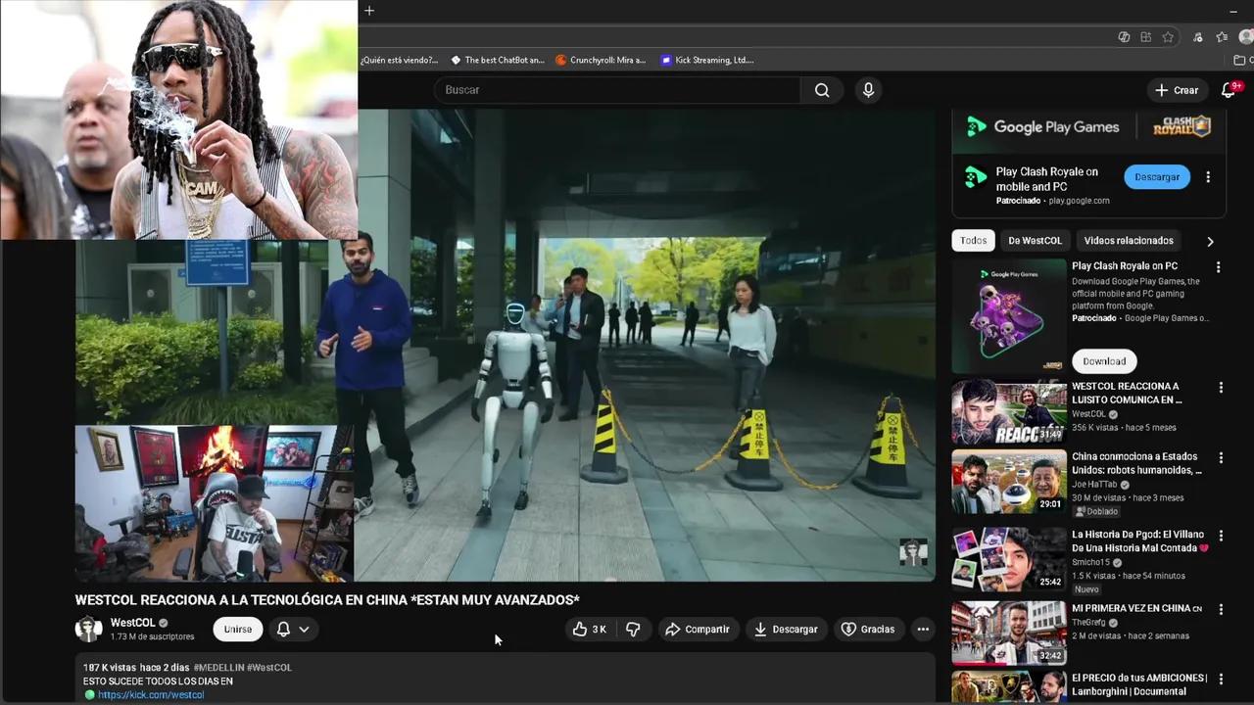This screenshot has width=1254, height=705.
Task: Open WESTCOL REACCIONA A LUISITO COMUNICA thumbnail
Action: click(x=1009, y=412)
